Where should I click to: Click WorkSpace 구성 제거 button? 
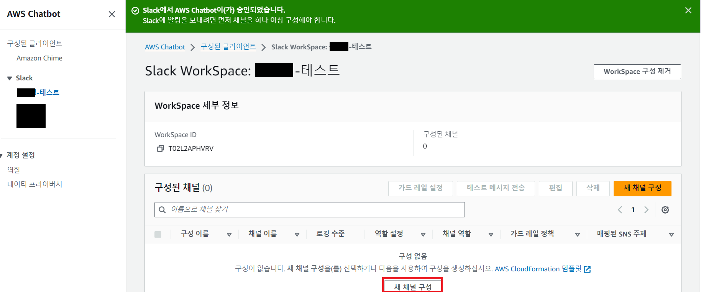[x=637, y=72]
